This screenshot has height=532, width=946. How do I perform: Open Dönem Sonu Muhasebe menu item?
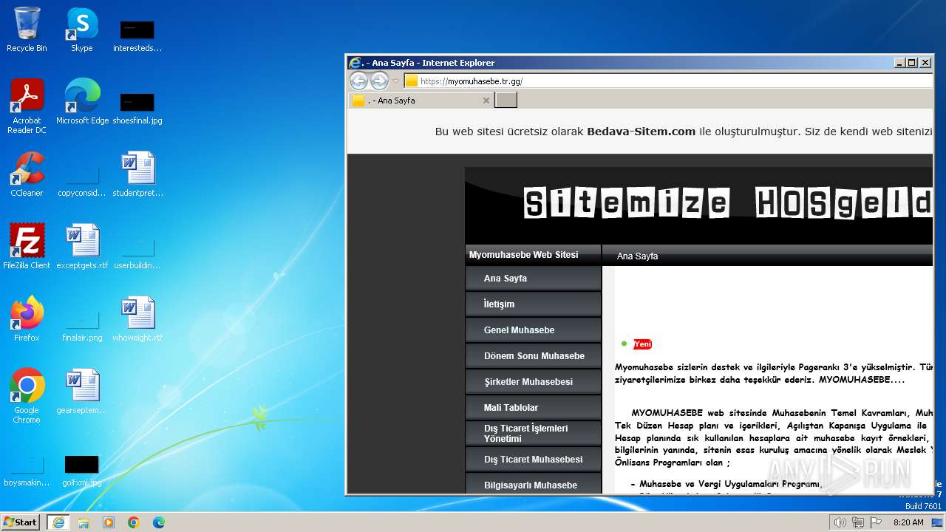tap(533, 356)
